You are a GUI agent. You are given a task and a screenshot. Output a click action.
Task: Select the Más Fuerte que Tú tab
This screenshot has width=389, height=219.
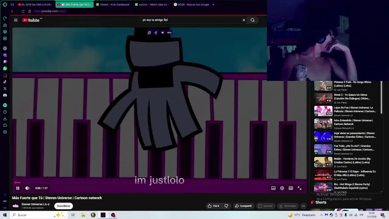(74, 5)
